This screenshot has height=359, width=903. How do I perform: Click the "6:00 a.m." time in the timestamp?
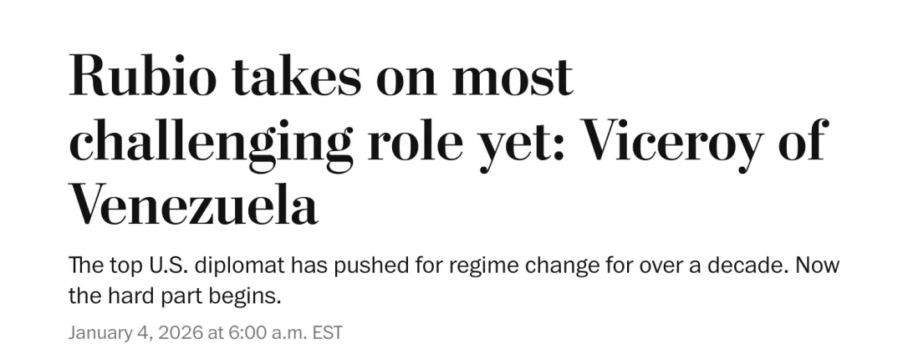[x=266, y=332]
